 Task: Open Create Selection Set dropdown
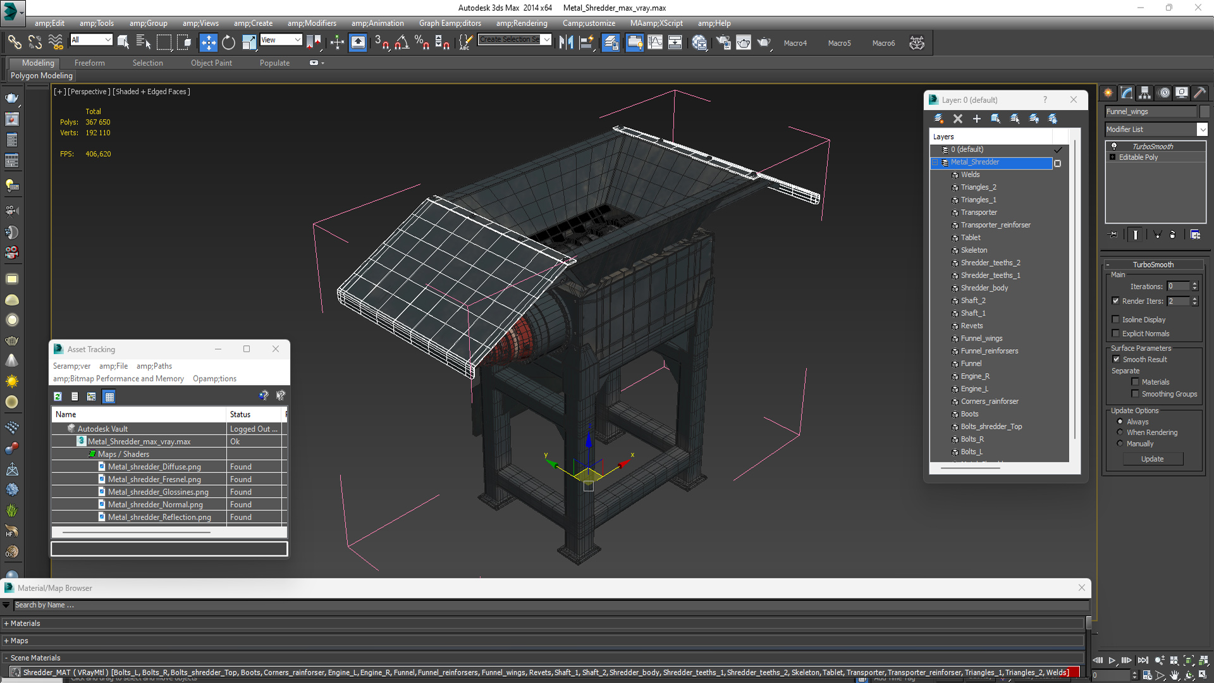[546, 39]
